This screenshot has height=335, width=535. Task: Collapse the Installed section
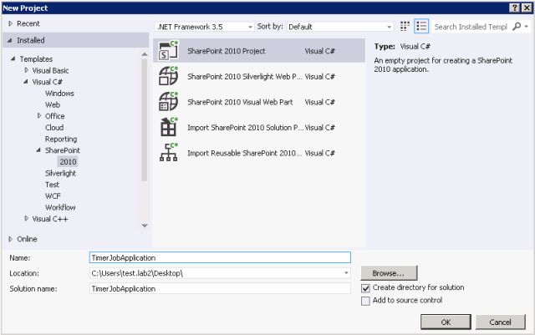9,40
